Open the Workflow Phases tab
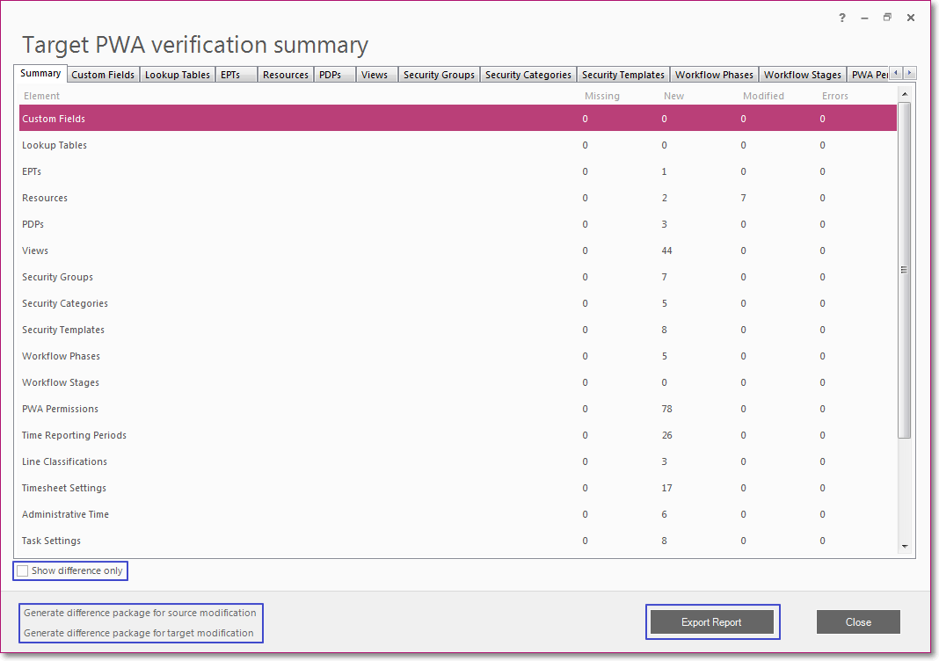Image resolution: width=939 pixels, height=661 pixels. point(715,75)
